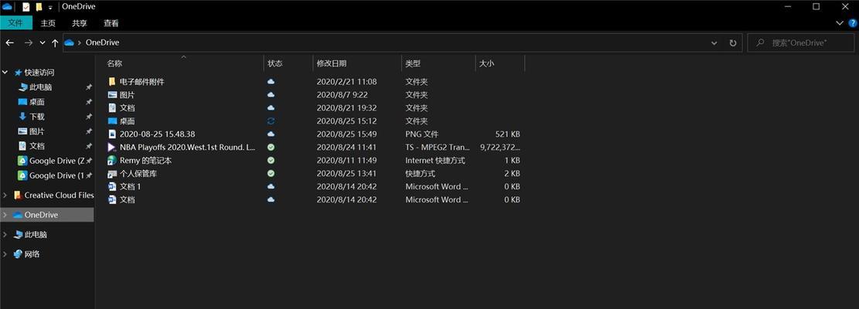Select Creative Cloud Files in navigation pane
Image resolution: width=859 pixels, height=309 pixels.
click(60, 195)
